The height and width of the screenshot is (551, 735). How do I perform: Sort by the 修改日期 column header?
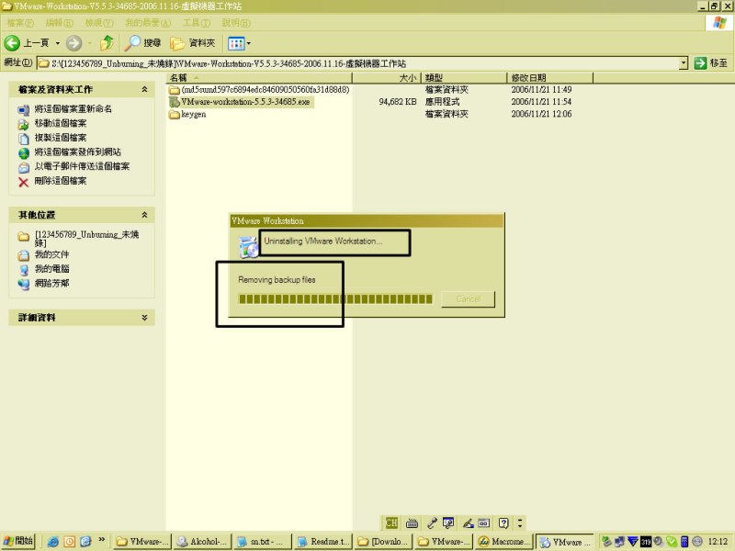tap(549, 78)
